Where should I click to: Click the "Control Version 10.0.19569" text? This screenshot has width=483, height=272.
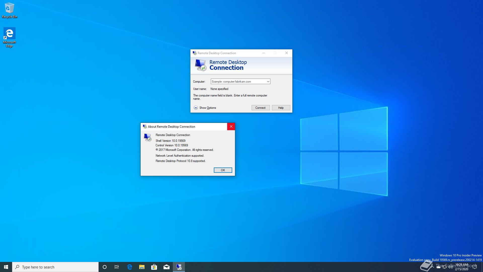pos(172,145)
